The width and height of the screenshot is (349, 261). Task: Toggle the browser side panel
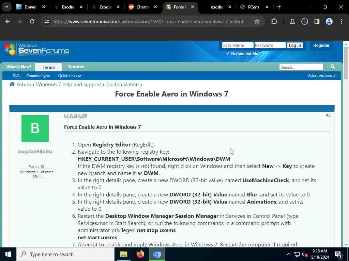[x=317, y=21]
